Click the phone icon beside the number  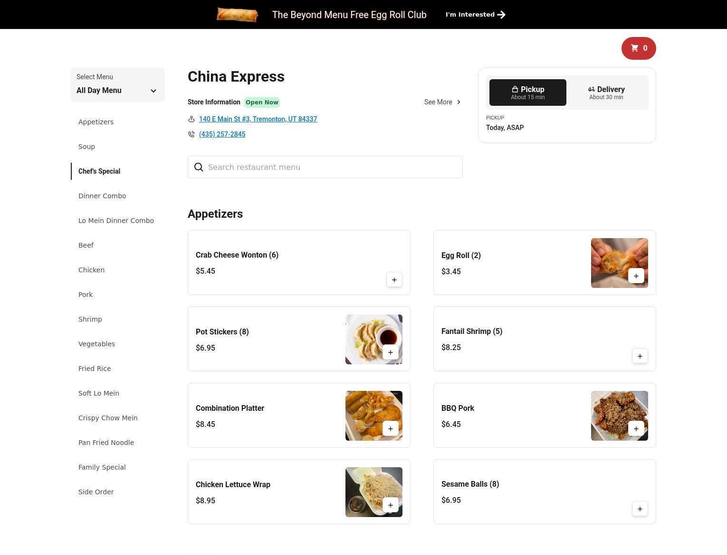(x=191, y=134)
